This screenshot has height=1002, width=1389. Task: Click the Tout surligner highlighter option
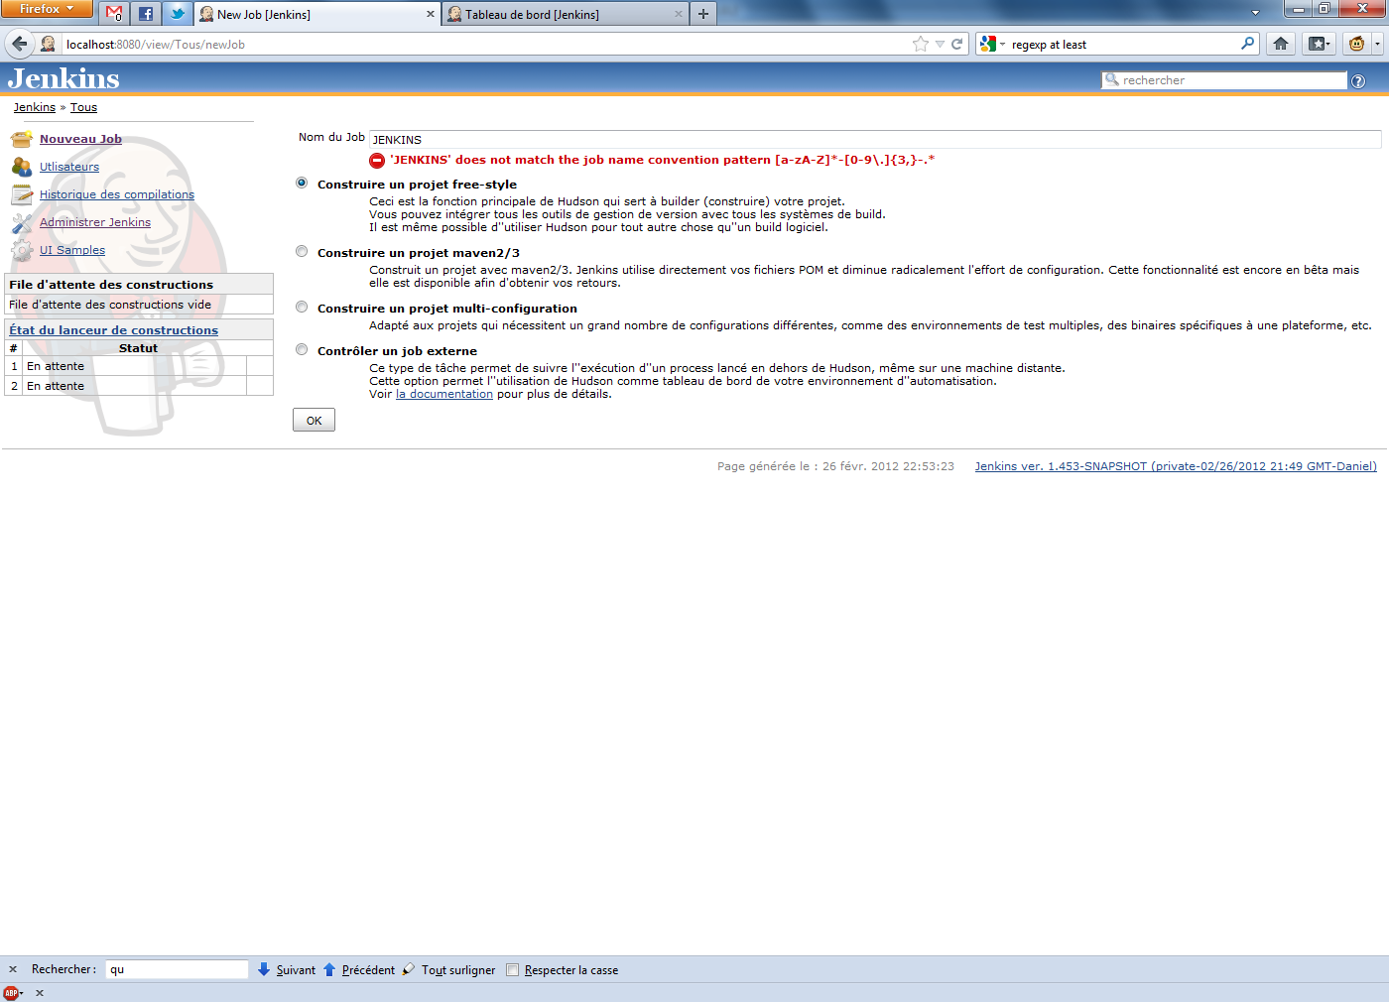448,969
